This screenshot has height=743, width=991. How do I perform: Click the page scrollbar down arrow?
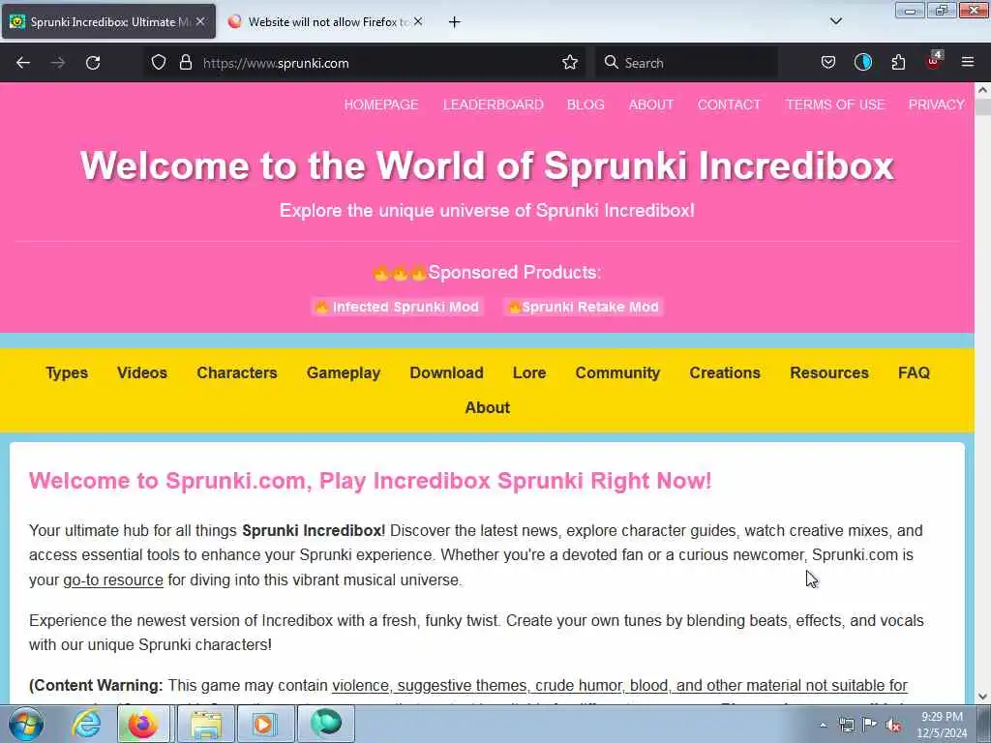point(983,697)
